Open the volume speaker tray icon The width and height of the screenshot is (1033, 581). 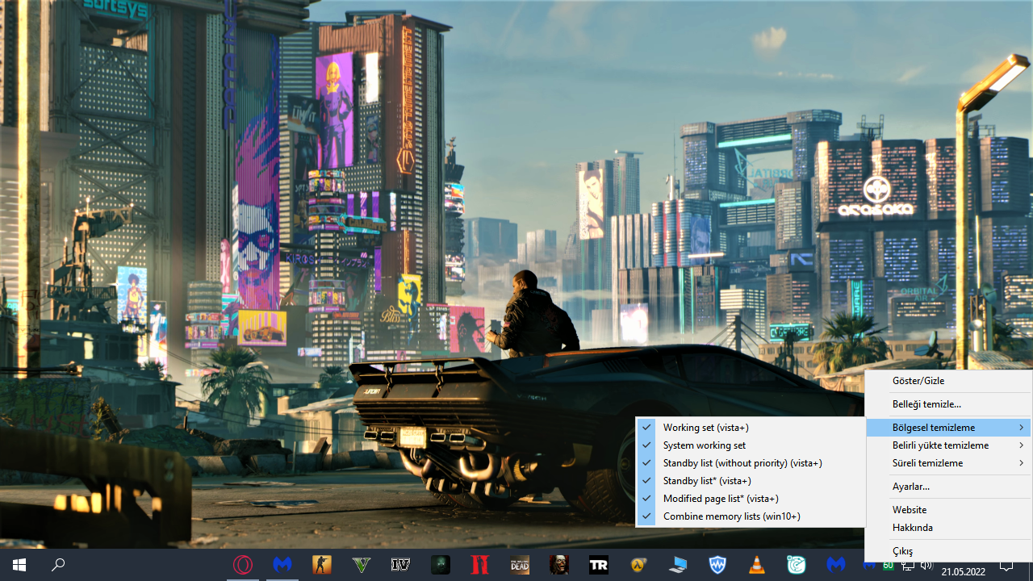926,565
